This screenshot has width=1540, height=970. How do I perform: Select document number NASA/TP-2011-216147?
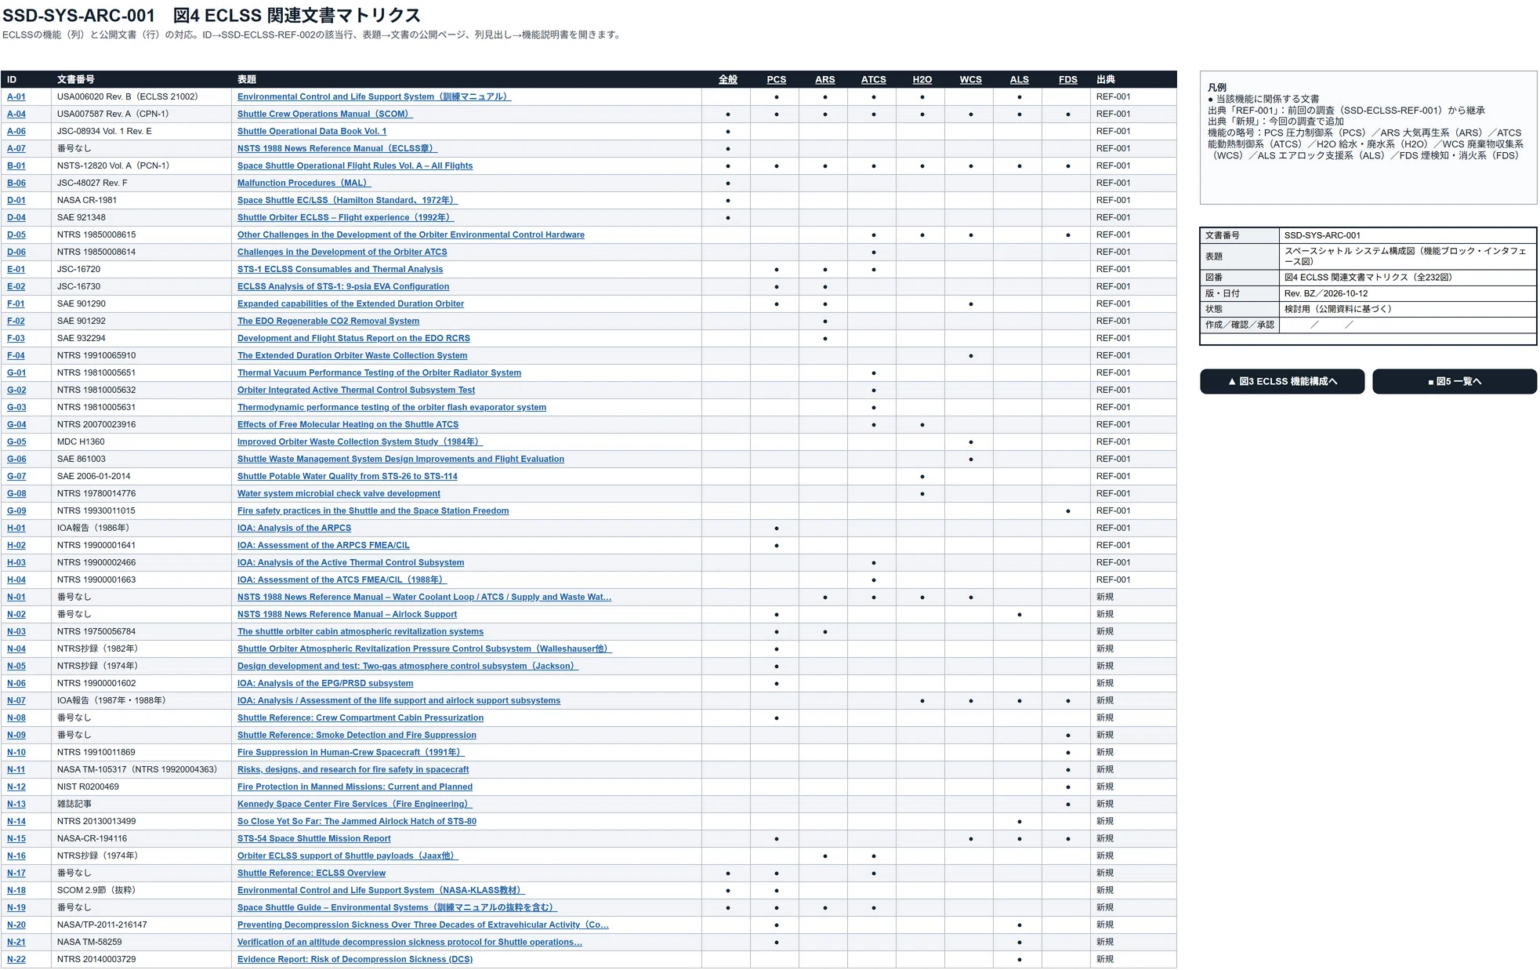[141, 925]
